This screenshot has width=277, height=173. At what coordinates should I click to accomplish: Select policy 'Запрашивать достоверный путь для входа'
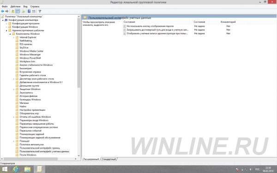[x=157, y=30]
